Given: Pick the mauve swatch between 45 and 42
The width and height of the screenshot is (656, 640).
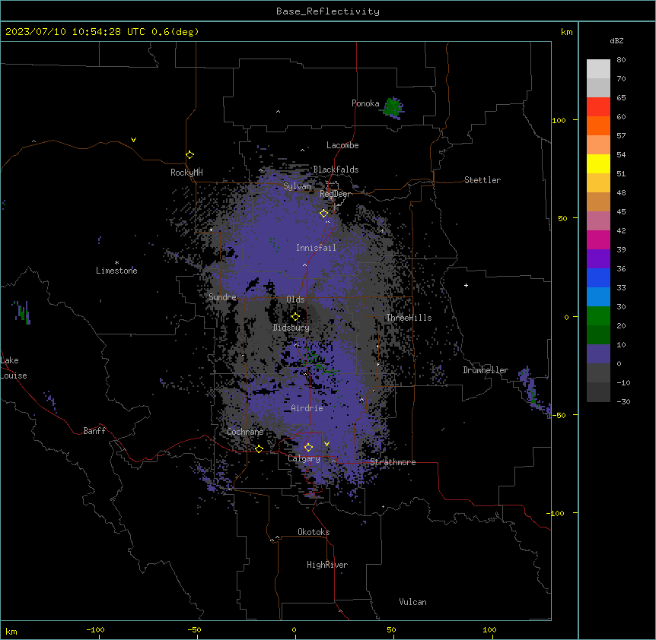Looking at the screenshot, I should click(598, 221).
